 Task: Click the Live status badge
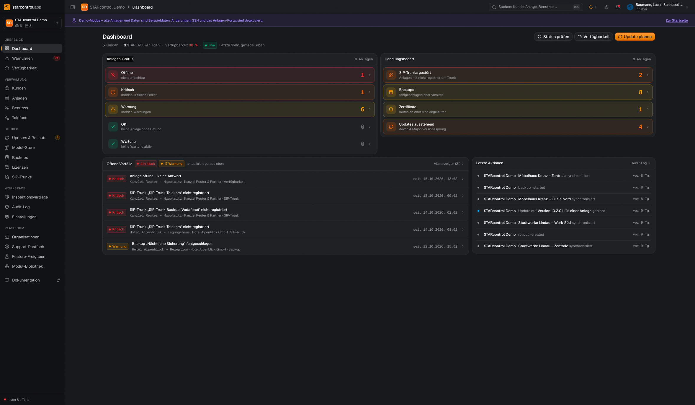coord(210,45)
